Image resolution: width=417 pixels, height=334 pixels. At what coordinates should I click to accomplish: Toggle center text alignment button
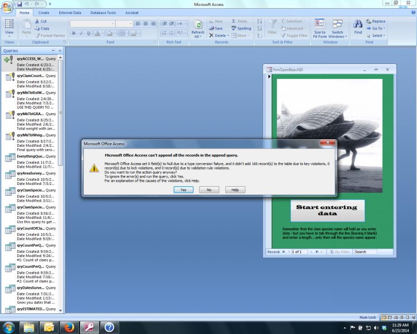point(145,24)
